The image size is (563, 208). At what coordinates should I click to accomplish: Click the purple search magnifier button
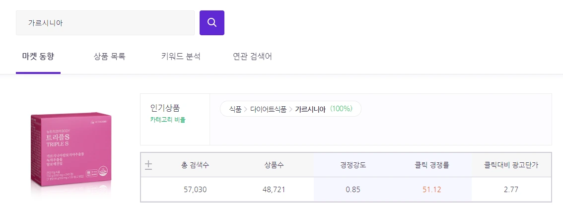(212, 23)
